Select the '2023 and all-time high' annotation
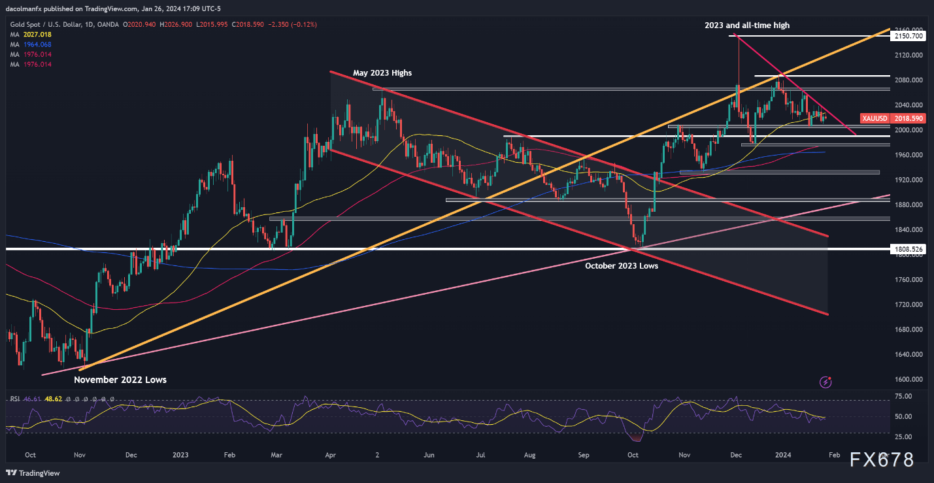Viewport: 934px width, 483px height. [747, 25]
